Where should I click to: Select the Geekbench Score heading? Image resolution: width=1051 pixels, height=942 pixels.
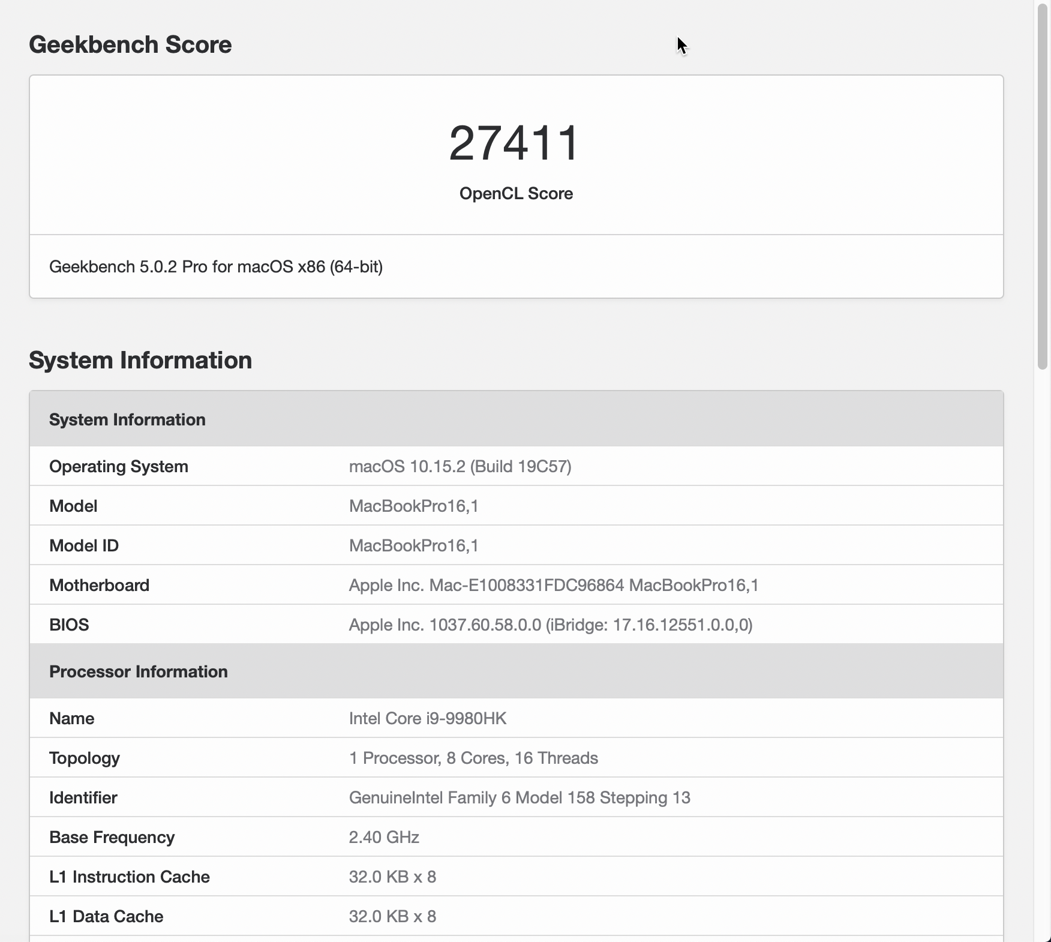(x=130, y=44)
